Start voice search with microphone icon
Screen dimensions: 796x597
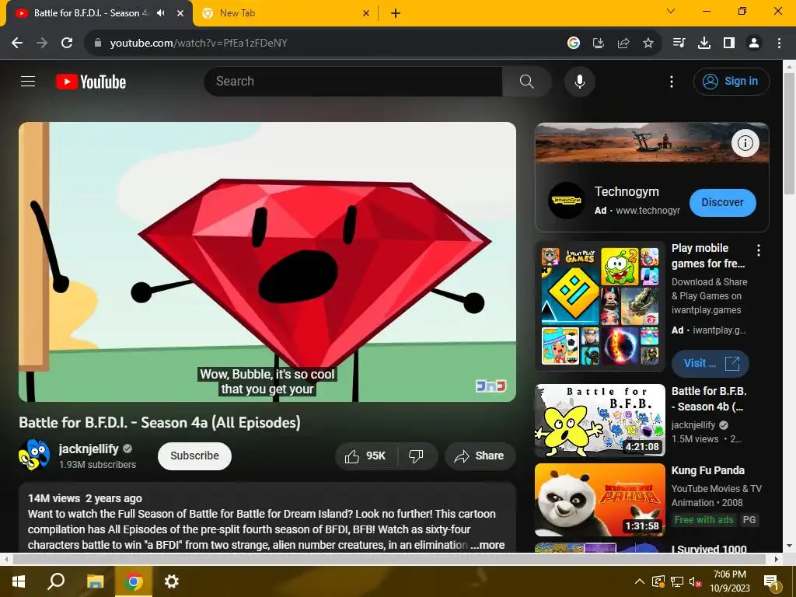click(x=579, y=81)
